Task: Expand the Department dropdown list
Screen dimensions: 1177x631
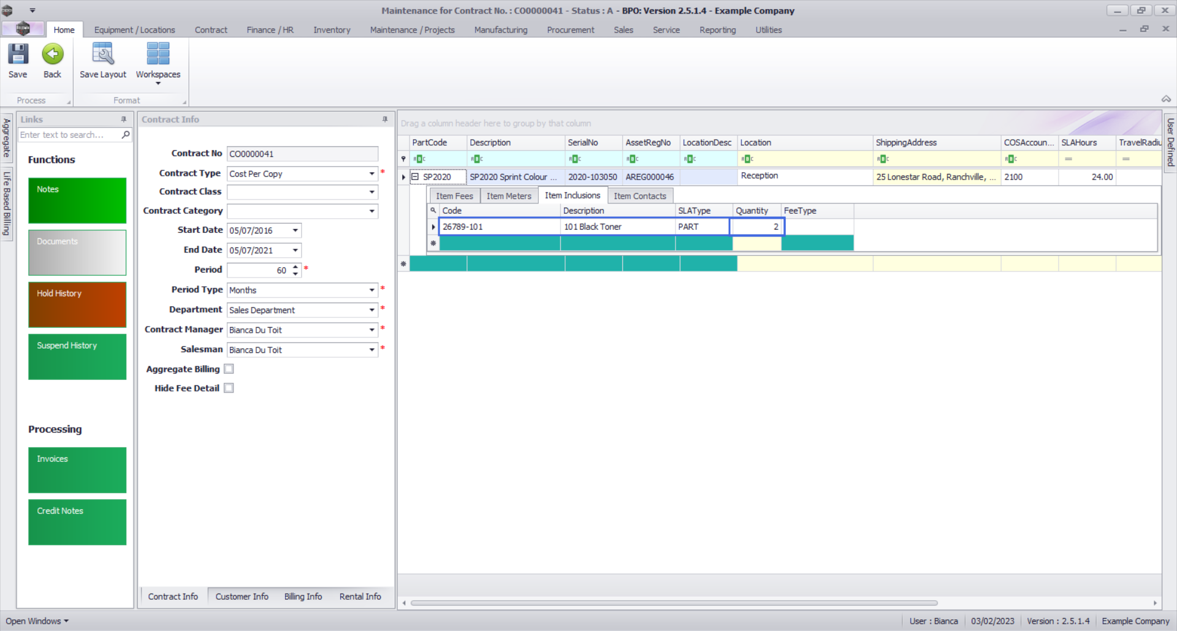Action: coord(371,311)
